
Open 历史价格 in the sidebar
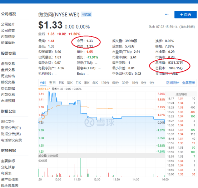[x=8, y=76]
